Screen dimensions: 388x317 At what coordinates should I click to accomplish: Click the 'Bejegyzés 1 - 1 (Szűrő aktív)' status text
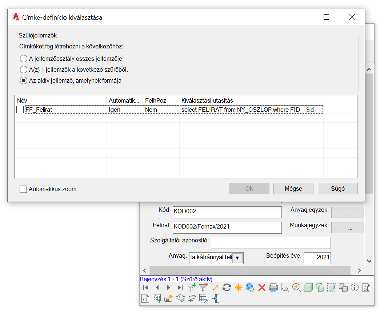(176, 279)
